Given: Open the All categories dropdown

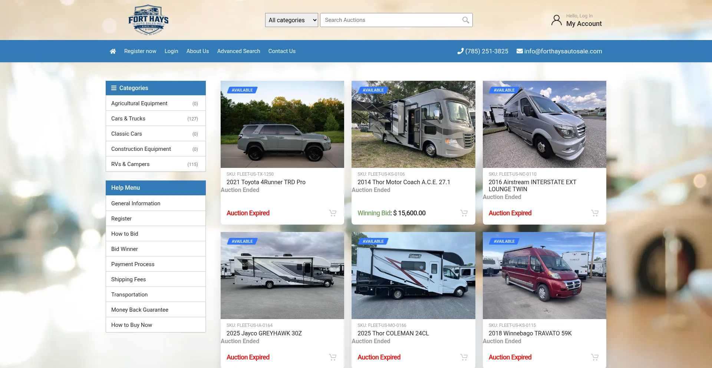Looking at the screenshot, I should 291,20.
